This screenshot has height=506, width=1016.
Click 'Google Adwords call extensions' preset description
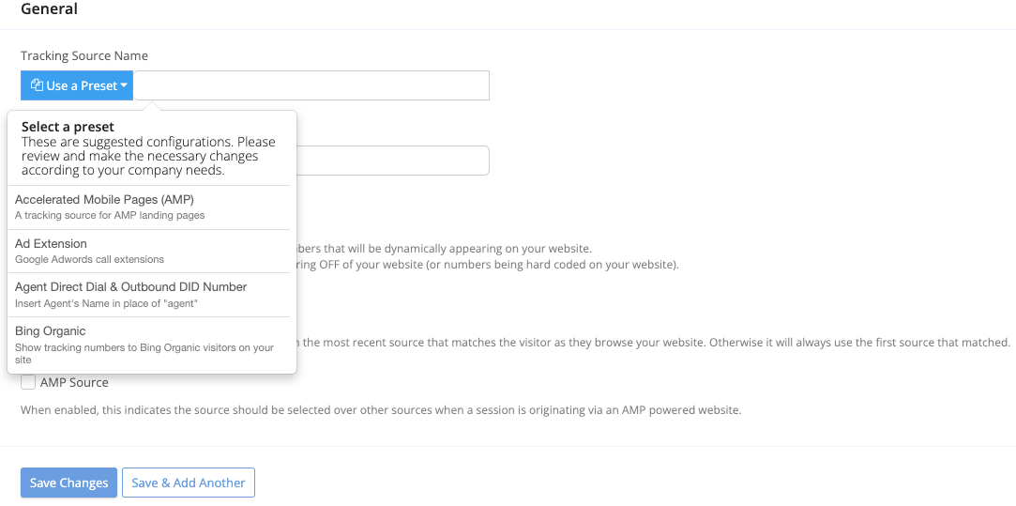coord(89,259)
